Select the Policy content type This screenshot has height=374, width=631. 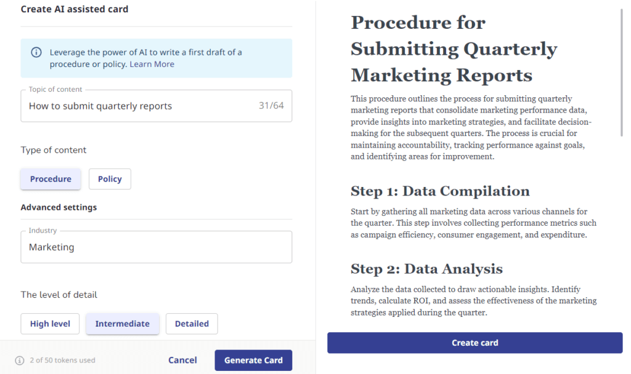[x=110, y=179]
